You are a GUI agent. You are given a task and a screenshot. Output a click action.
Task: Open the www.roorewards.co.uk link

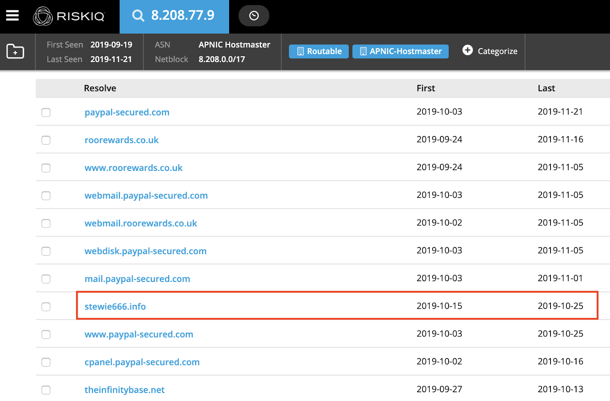133,168
